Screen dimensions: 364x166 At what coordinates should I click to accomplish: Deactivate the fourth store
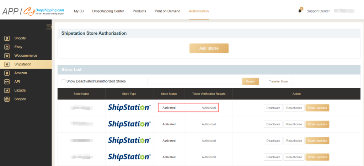(273, 157)
